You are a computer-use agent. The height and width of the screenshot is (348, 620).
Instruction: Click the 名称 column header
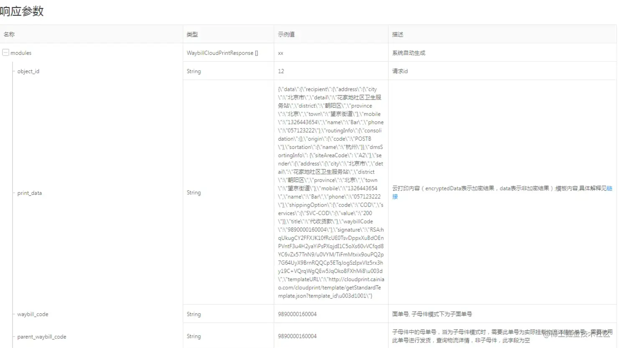point(9,34)
